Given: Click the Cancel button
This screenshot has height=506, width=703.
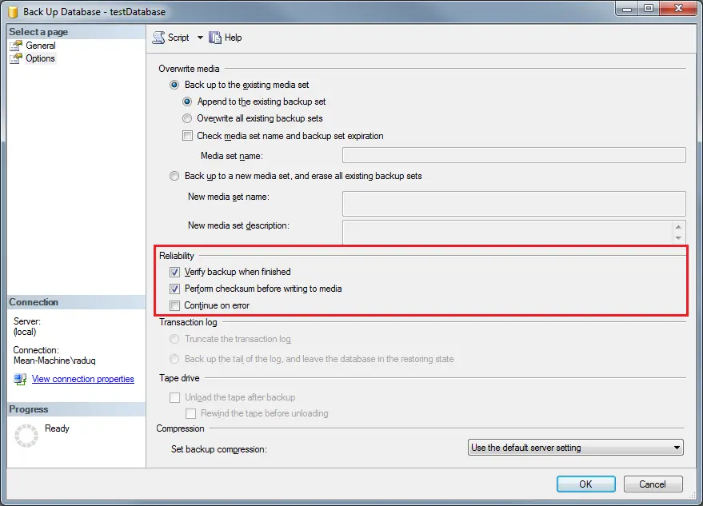Looking at the screenshot, I should (x=653, y=484).
